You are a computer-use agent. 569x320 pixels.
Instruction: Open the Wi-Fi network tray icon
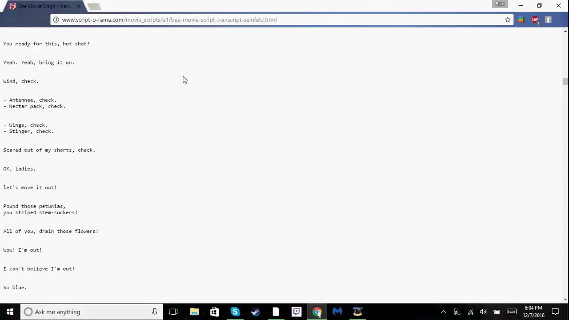tap(470, 312)
